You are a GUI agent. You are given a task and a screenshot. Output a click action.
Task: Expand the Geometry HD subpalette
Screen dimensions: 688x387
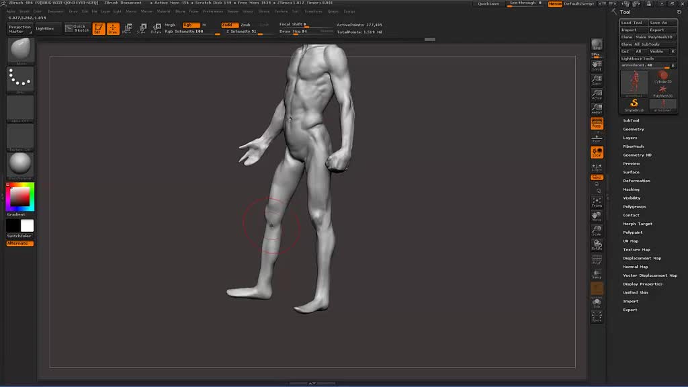[637, 155]
